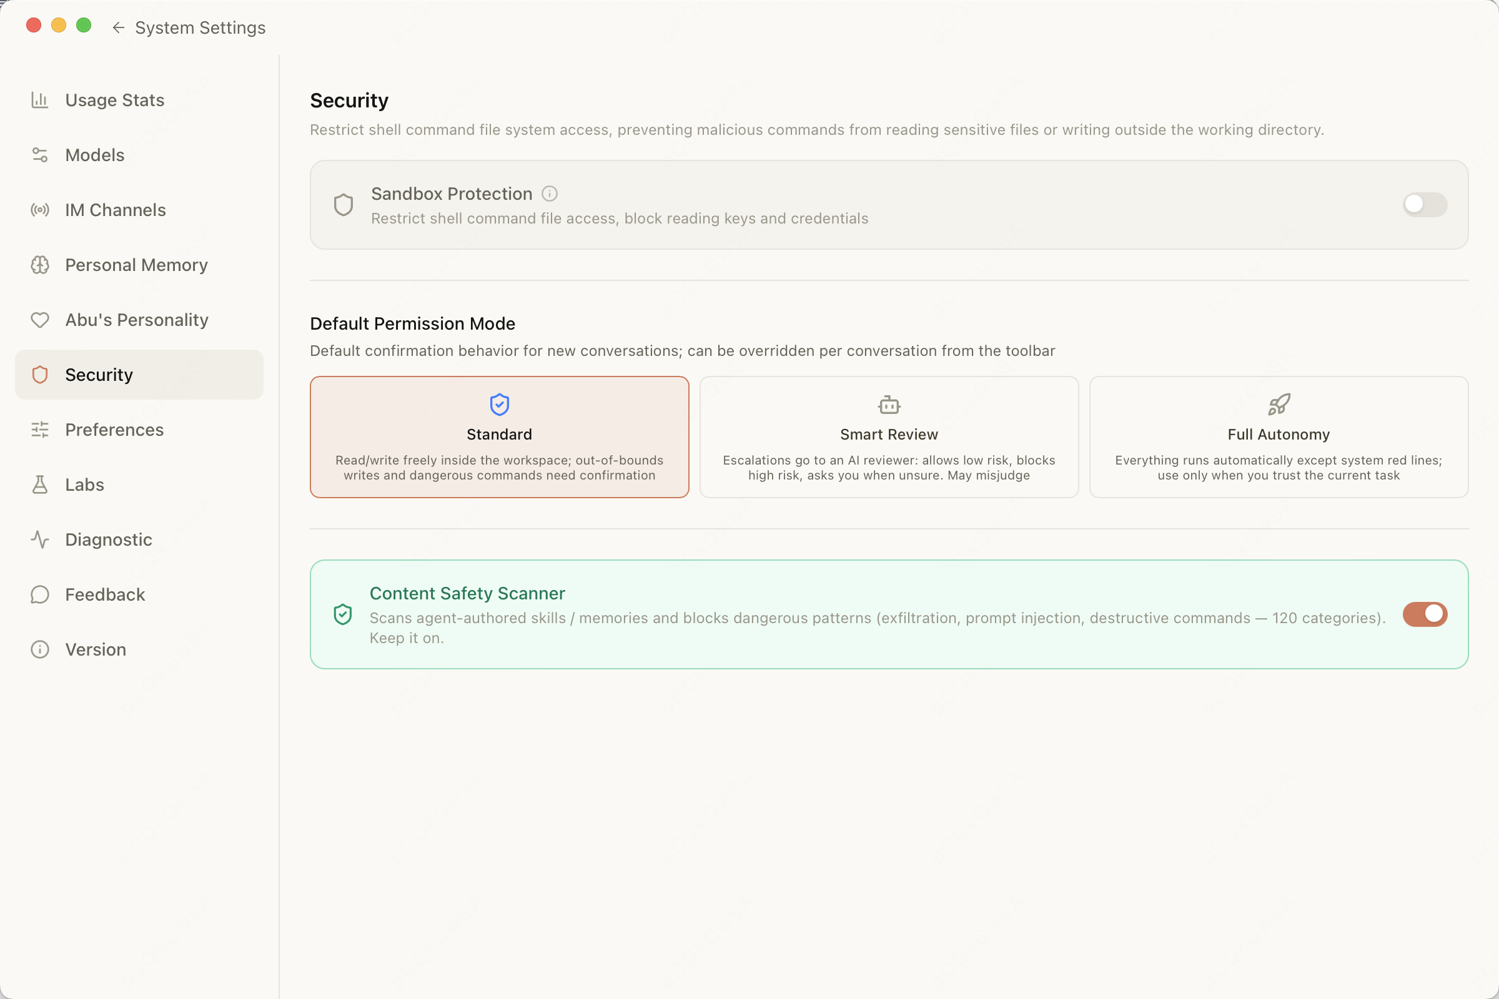Click the Usage Stats bar chart icon

[39, 100]
